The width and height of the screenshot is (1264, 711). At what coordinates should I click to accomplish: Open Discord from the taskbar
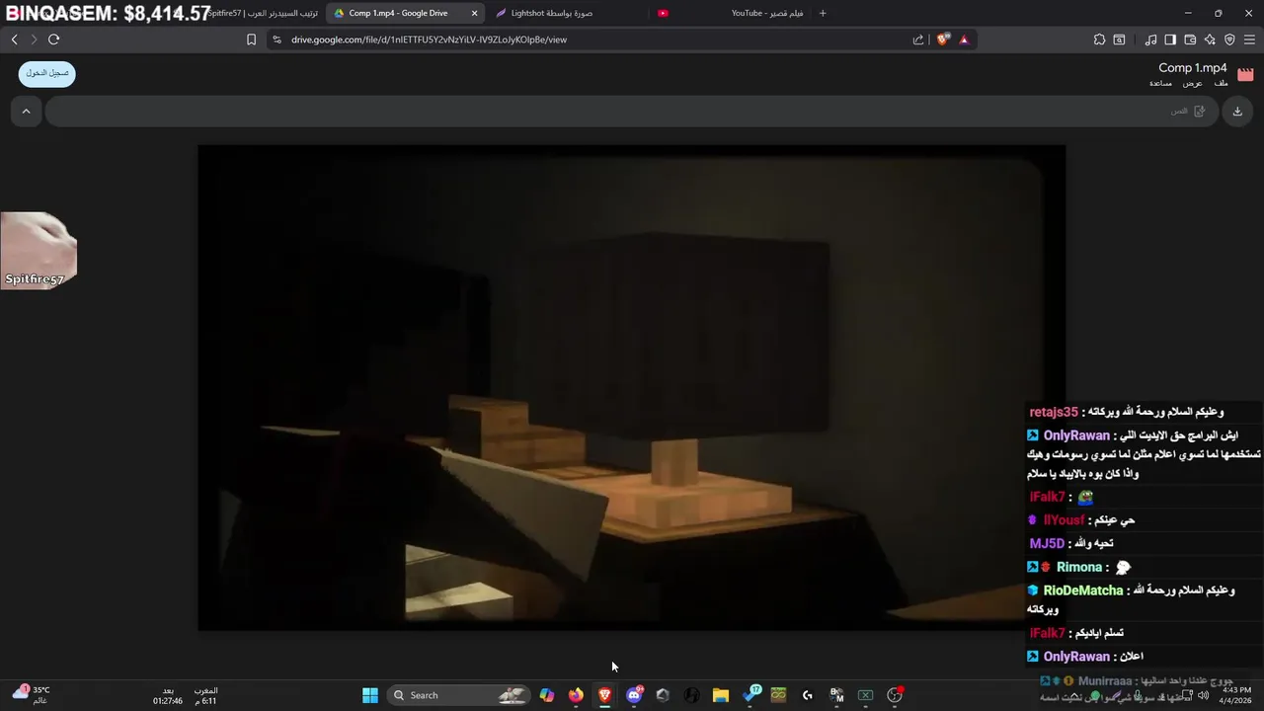click(x=634, y=695)
